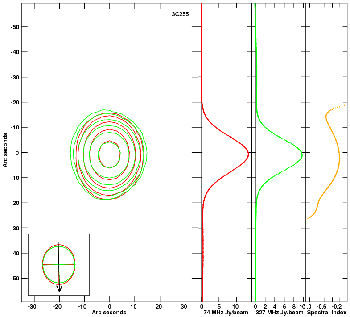Image resolution: width=350 pixels, height=317 pixels.
Task: Click the '327 MHz Jy/beam' axis title
Action: coord(280,312)
